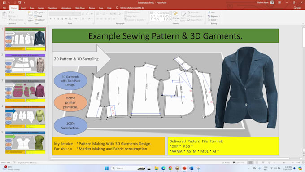305x172 pixels.
Task: Switch to Reading View icon
Action: pyautogui.click(x=263, y=163)
